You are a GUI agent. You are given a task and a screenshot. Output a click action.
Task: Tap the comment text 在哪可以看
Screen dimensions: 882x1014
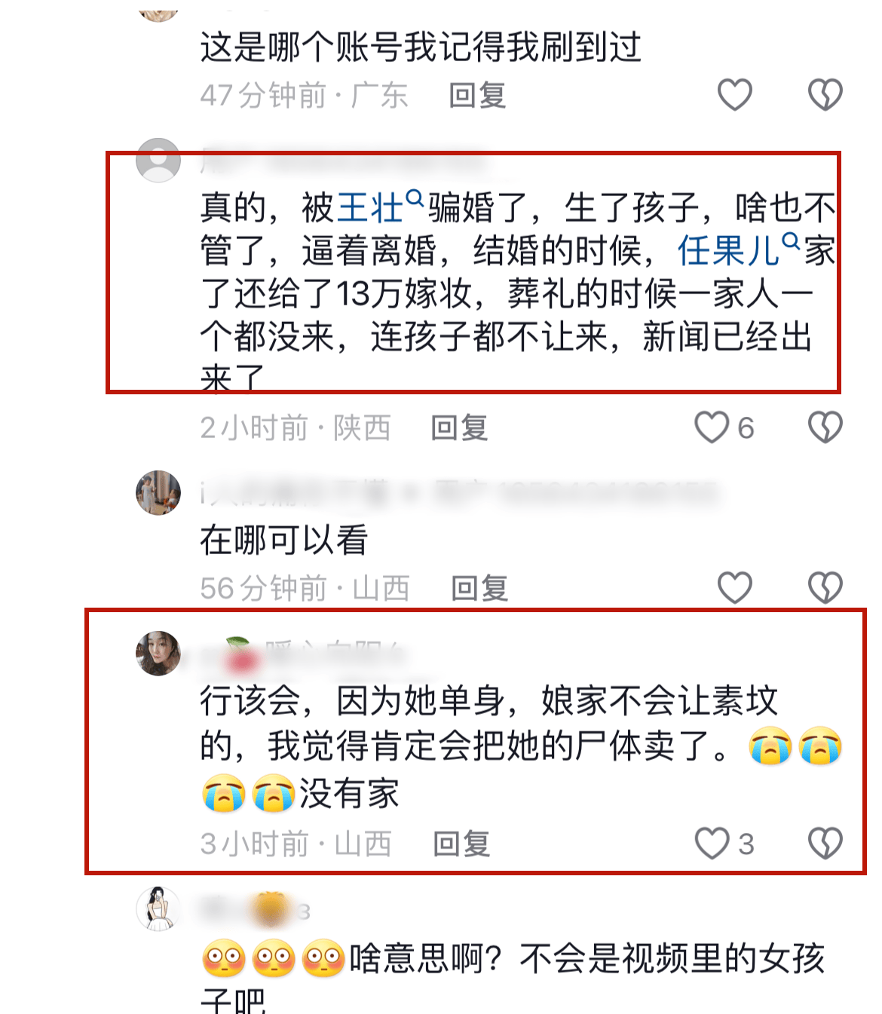(284, 540)
